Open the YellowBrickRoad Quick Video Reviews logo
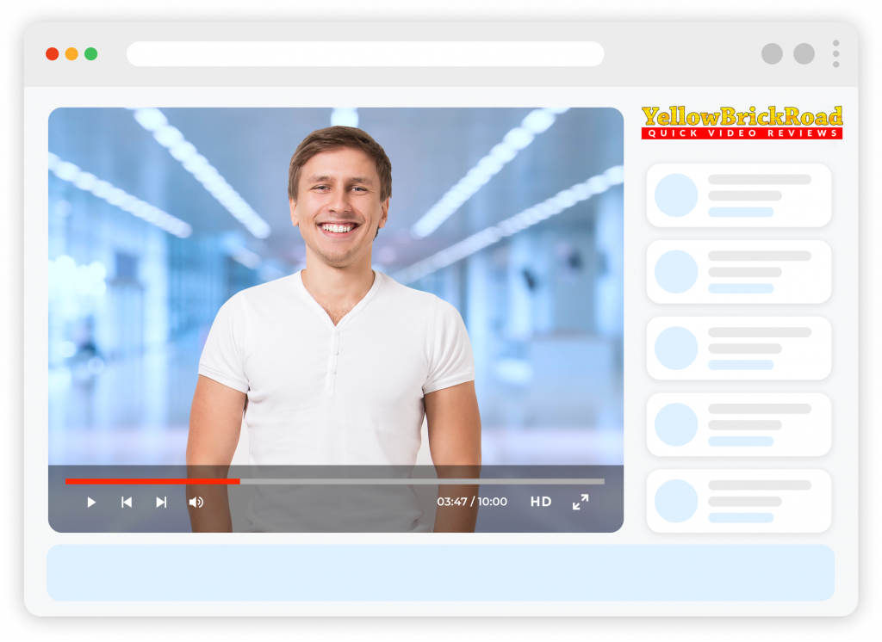 (x=742, y=122)
